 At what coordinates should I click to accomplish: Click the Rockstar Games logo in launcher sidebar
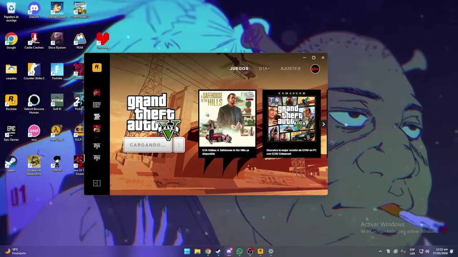pyautogui.click(x=97, y=67)
